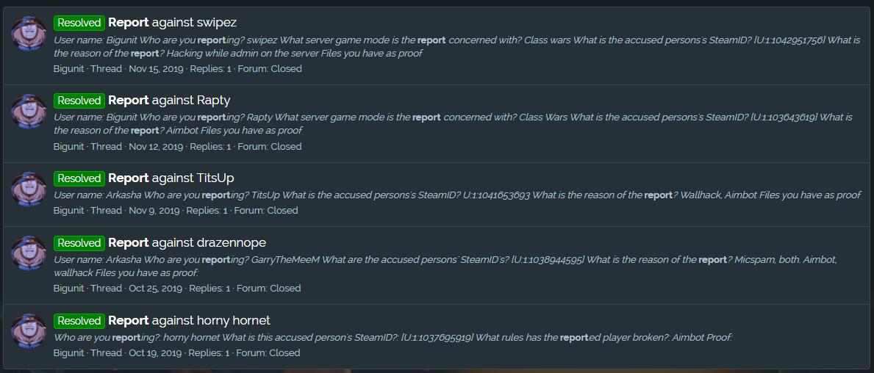
Task: Open thread Report against horny hornet
Action: coord(189,321)
